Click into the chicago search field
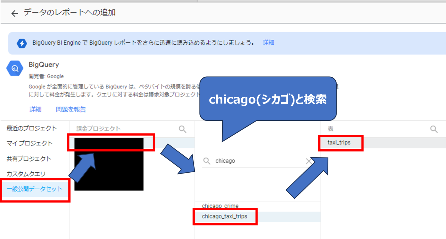 point(258,161)
